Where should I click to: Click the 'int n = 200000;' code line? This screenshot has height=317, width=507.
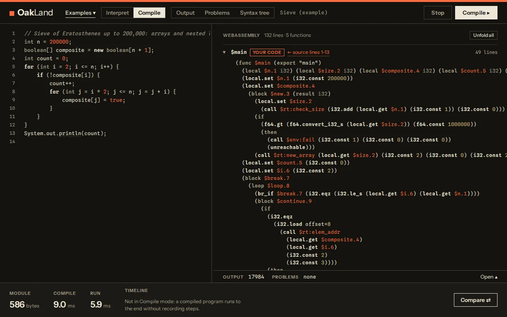(48, 42)
